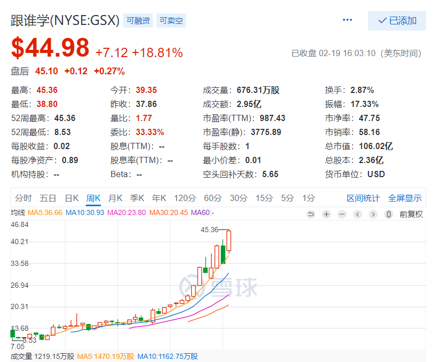Click the 振幅 17.33% value
Viewport: 436px width, 362px height.
click(x=364, y=104)
